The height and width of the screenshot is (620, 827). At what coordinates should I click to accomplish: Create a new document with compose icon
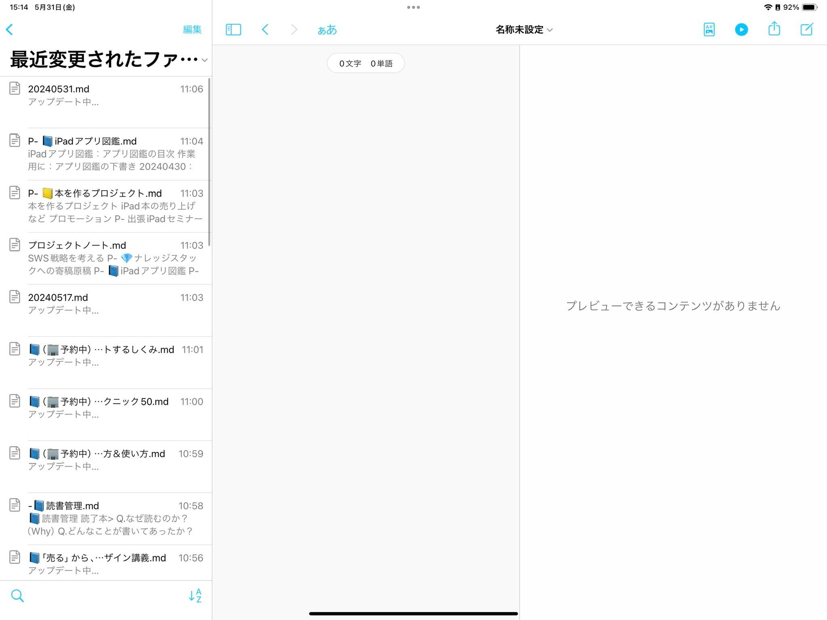pyautogui.click(x=806, y=29)
